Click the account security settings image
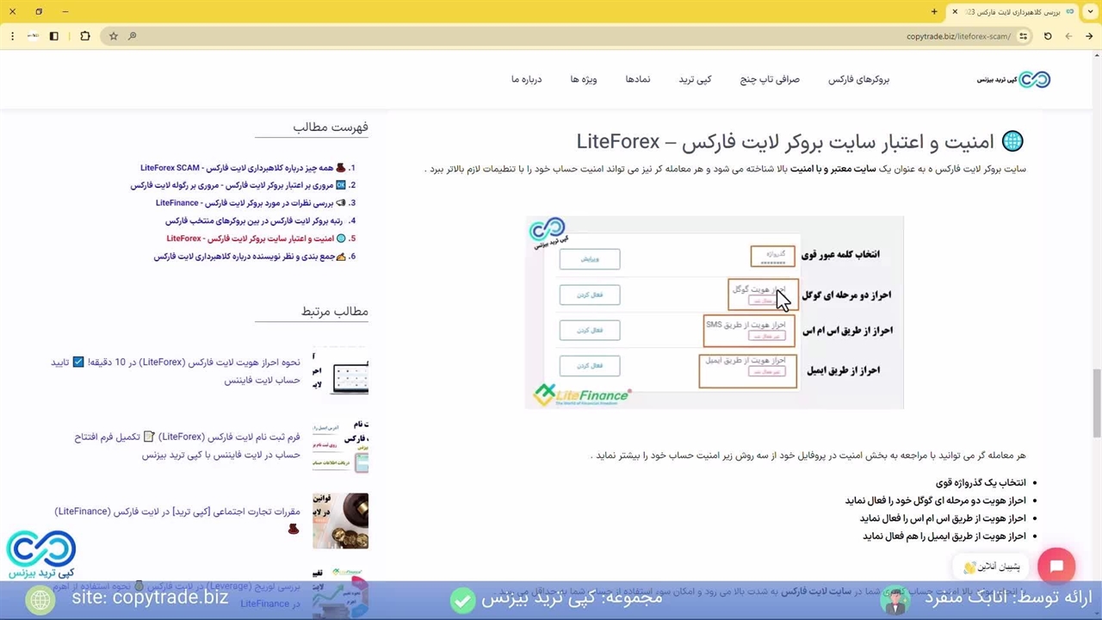 pyautogui.click(x=714, y=313)
